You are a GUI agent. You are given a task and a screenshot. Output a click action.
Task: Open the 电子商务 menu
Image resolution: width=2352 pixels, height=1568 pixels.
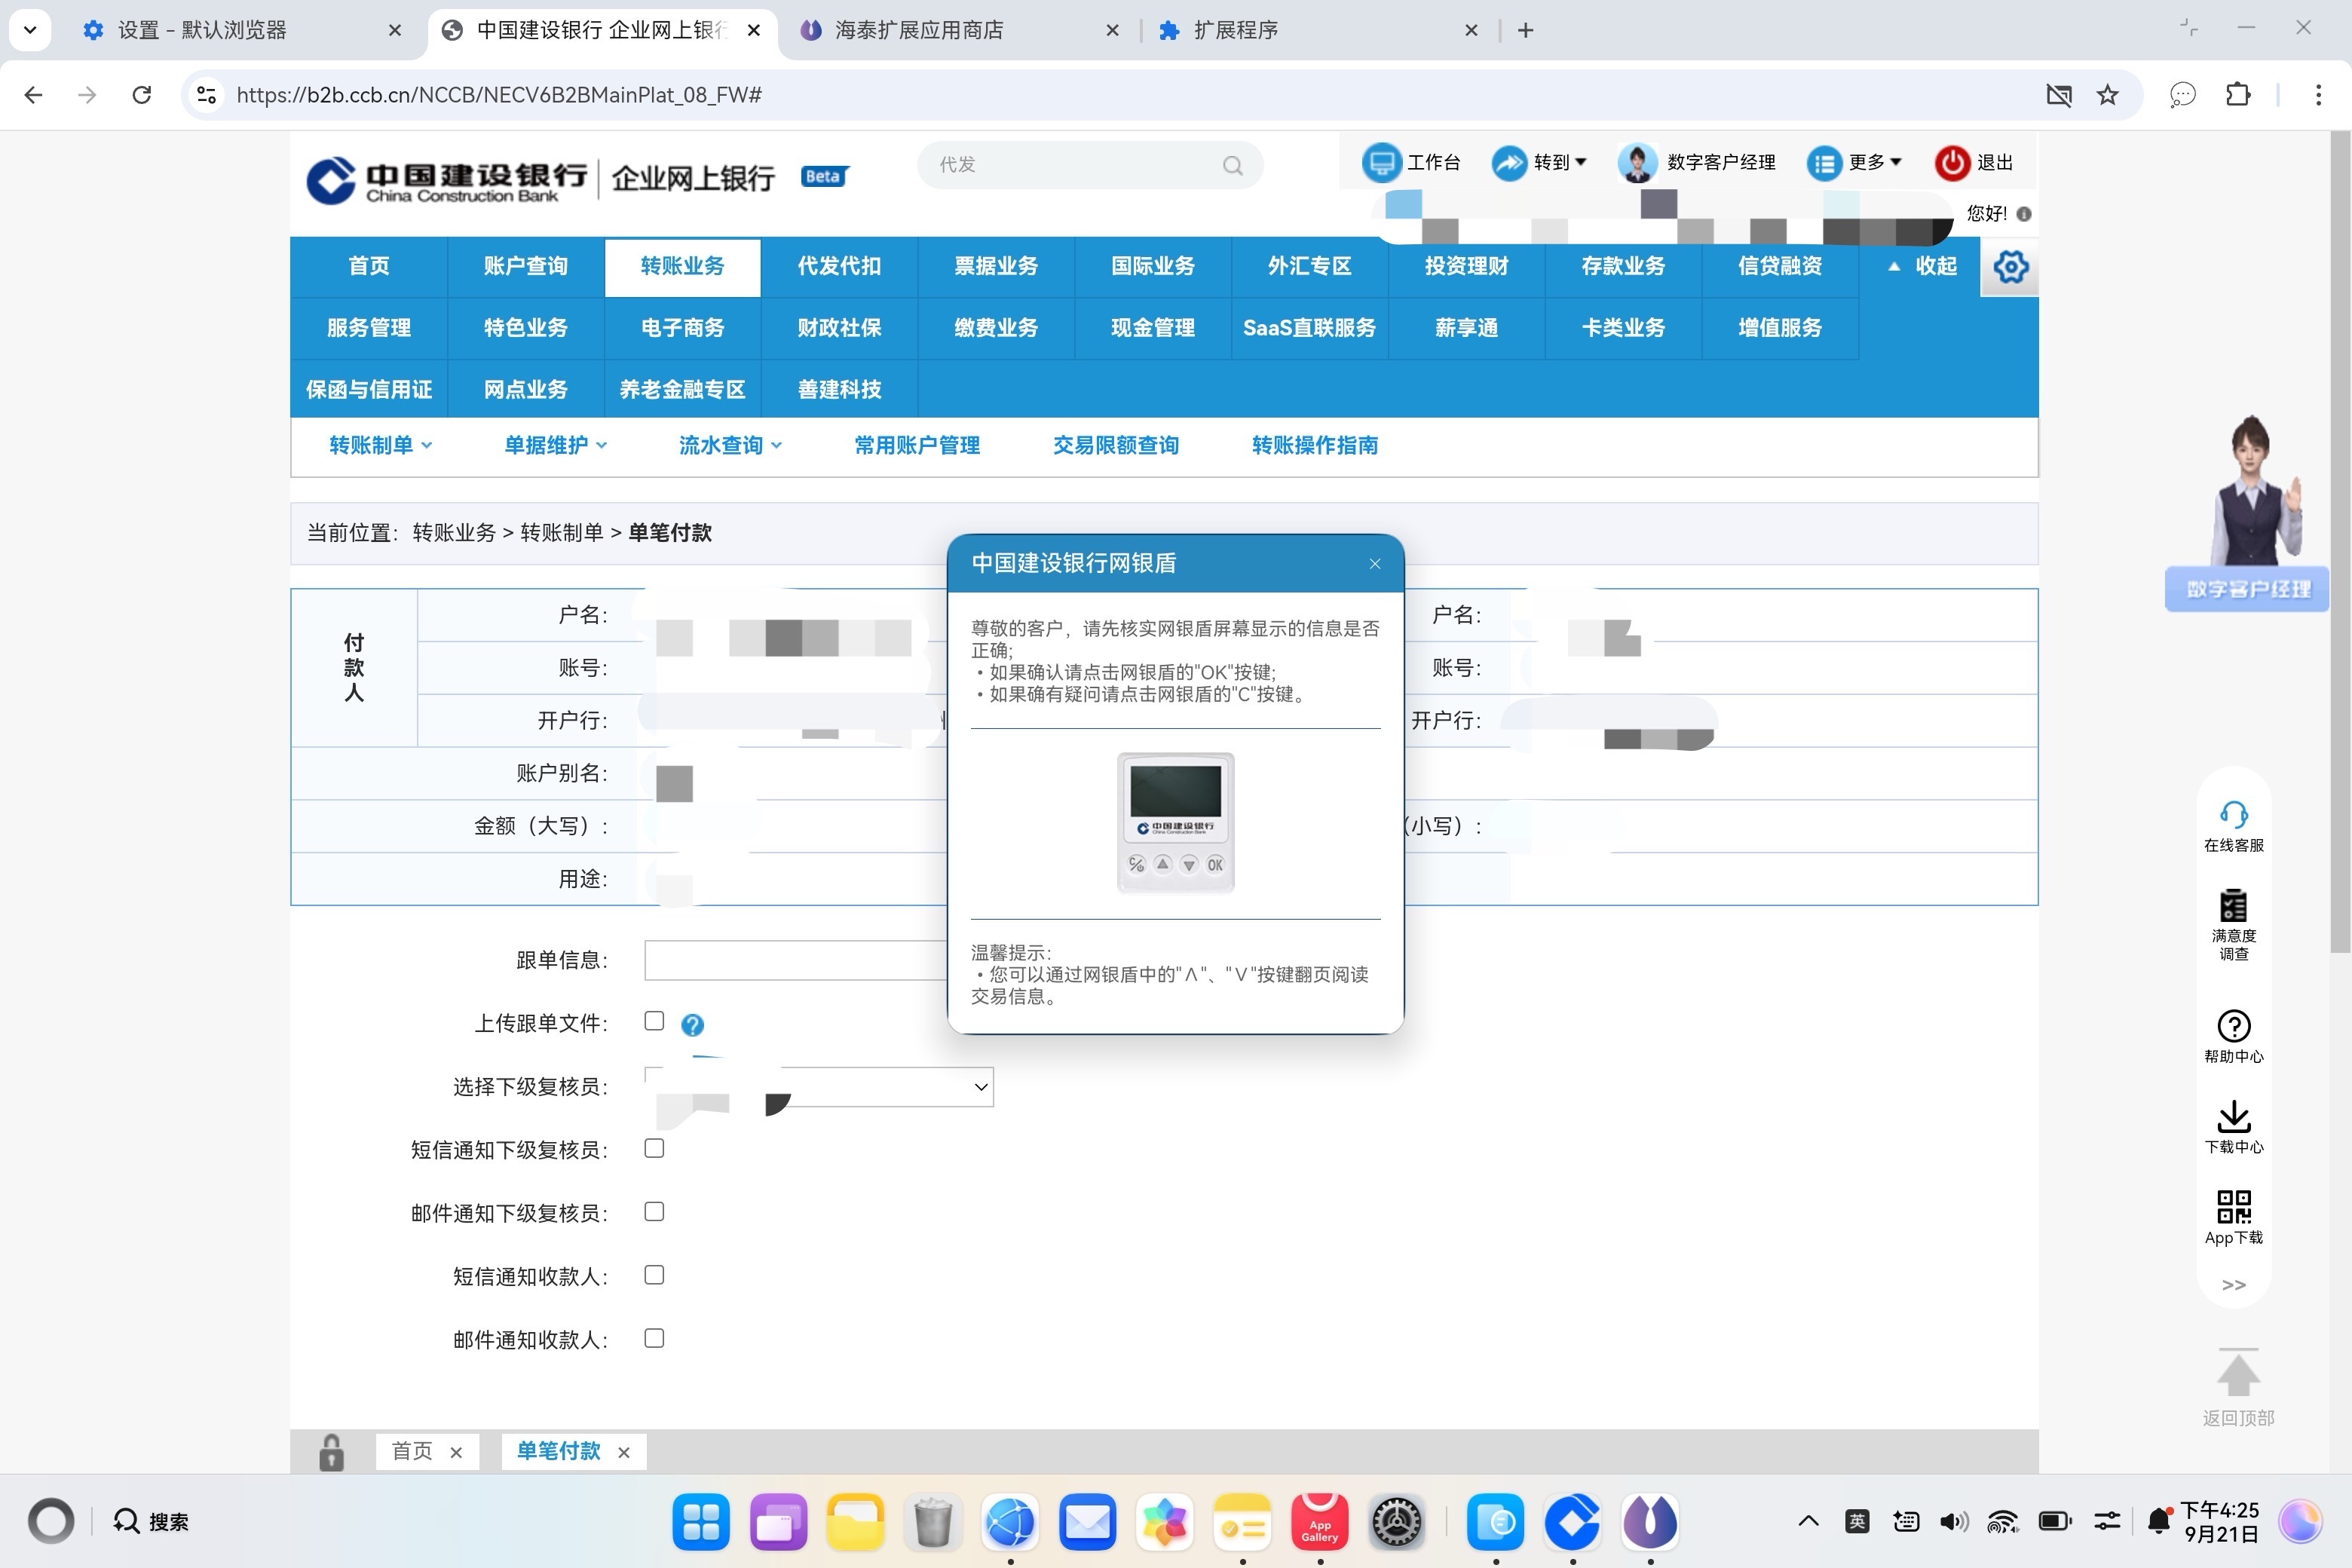pos(683,328)
